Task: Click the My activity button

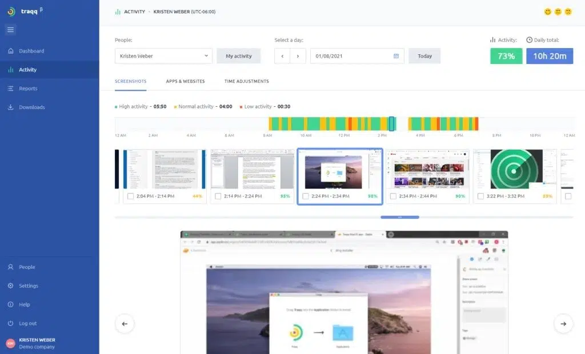Action: pos(238,56)
